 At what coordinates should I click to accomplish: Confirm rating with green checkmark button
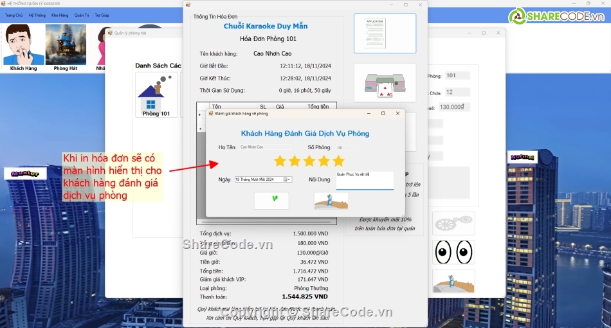pyautogui.click(x=271, y=200)
